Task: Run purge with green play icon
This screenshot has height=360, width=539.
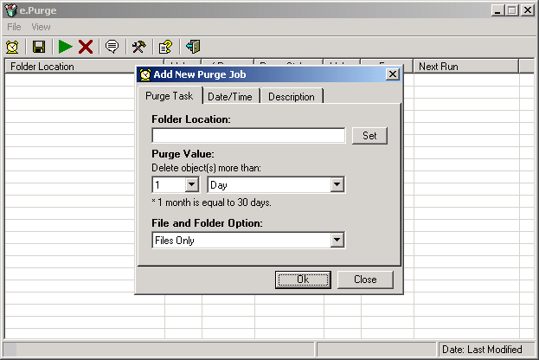Action: (x=65, y=47)
